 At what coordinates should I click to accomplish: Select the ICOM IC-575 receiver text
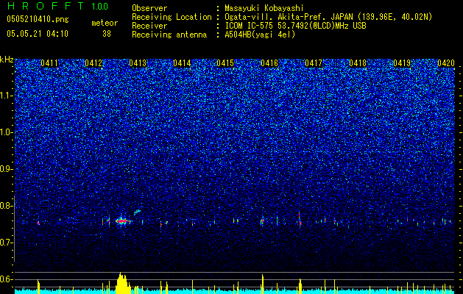[295, 26]
